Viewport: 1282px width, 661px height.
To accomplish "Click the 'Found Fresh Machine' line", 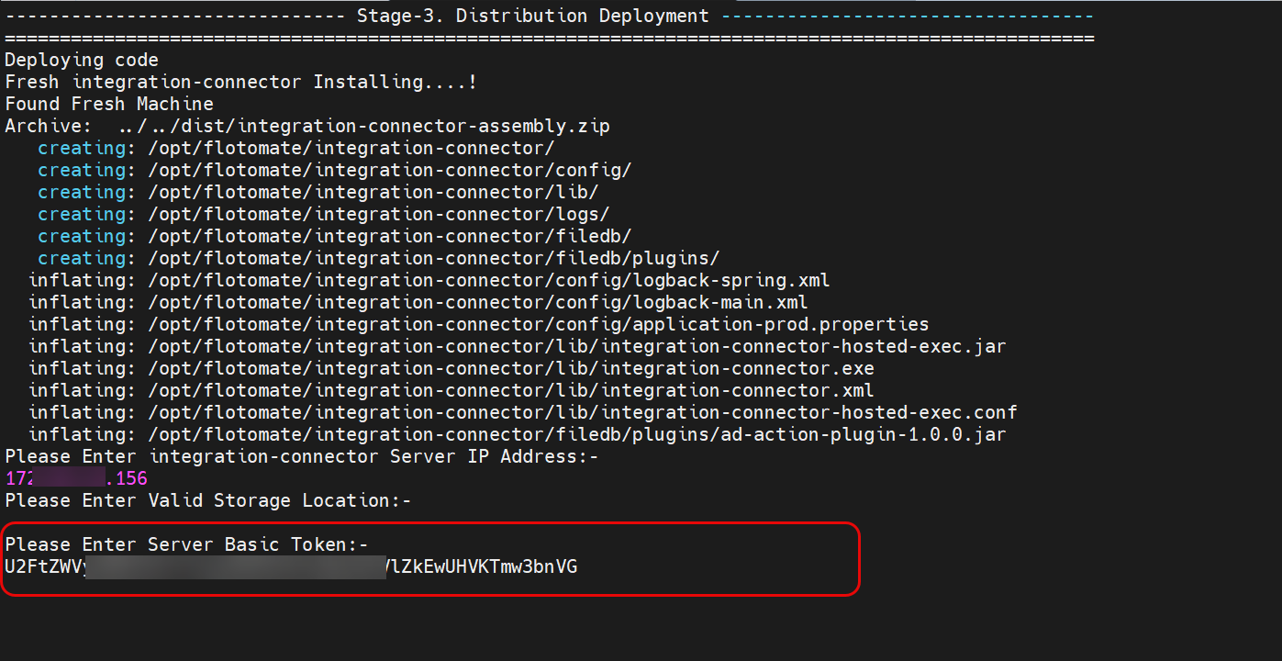I will click(109, 104).
